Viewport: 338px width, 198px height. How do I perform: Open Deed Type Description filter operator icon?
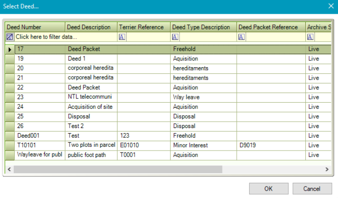(175, 37)
